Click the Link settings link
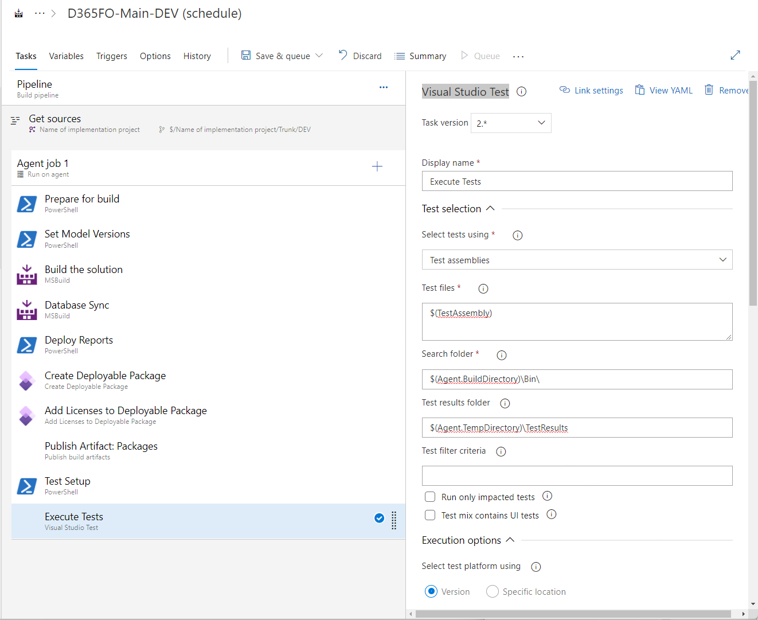The width and height of the screenshot is (758, 620). click(x=591, y=91)
